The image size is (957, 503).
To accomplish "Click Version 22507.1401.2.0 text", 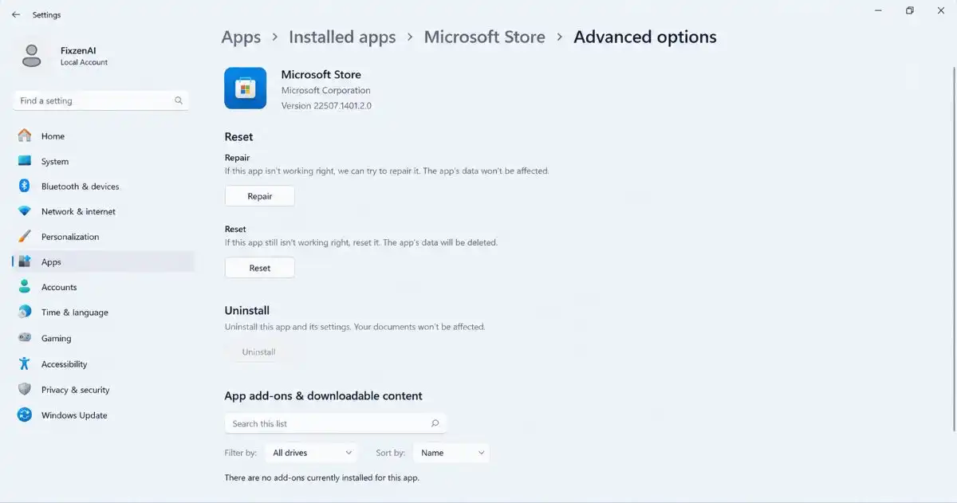I will 326,105.
